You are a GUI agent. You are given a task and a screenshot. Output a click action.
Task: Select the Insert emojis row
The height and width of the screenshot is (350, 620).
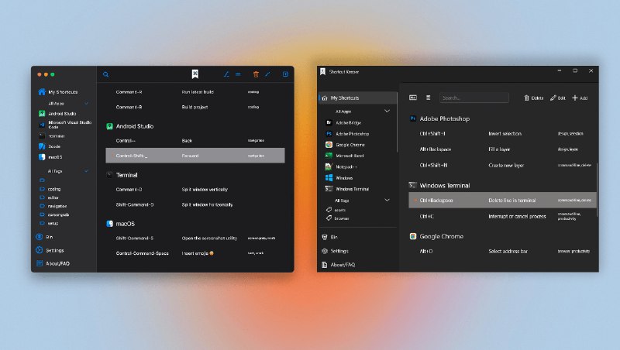click(195, 253)
